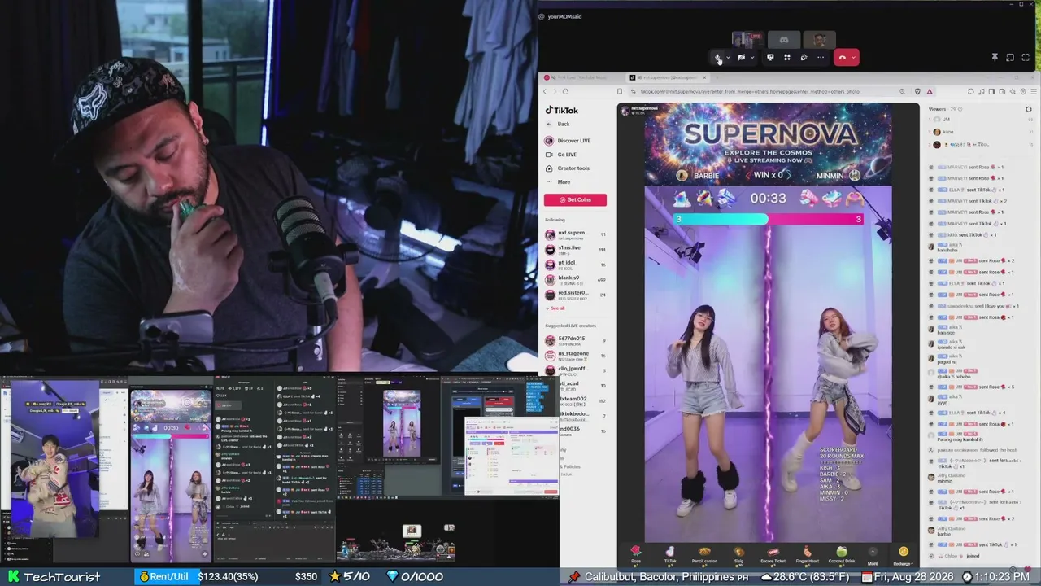
Task: Open the browser extensions puzzle icon
Action: (970, 91)
